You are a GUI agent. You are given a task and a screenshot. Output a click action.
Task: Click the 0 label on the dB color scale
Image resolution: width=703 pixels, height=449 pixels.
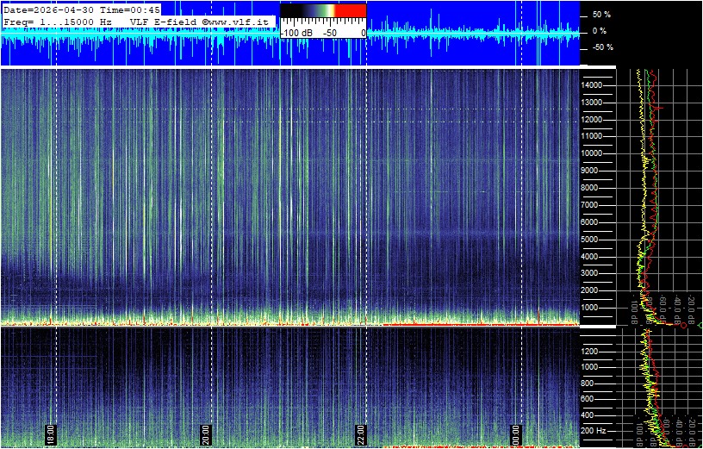(x=364, y=34)
